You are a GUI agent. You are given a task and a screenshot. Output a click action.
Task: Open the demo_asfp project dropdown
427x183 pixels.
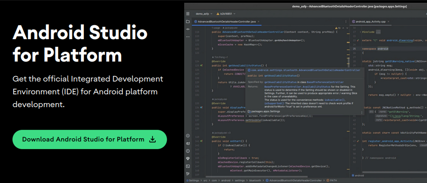pyautogui.click(x=204, y=13)
